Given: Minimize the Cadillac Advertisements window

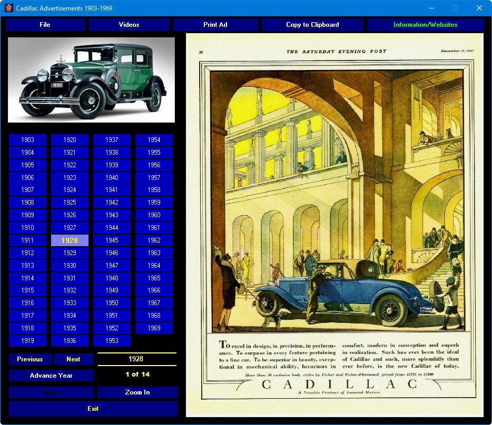Looking at the screenshot, I should [x=431, y=8].
